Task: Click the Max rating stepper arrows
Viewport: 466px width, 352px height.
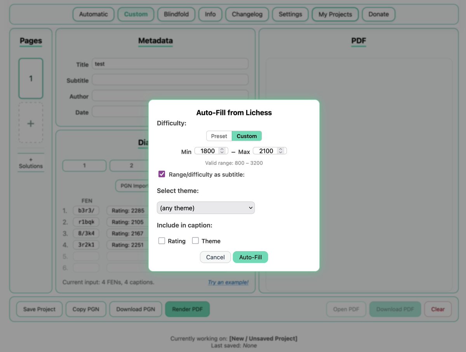Action: pyautogui.click(x=280, y=151)
